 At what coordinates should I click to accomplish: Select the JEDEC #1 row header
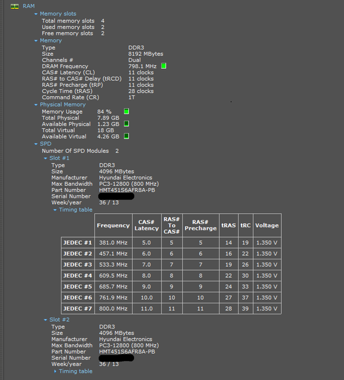(x=78, y=243)
